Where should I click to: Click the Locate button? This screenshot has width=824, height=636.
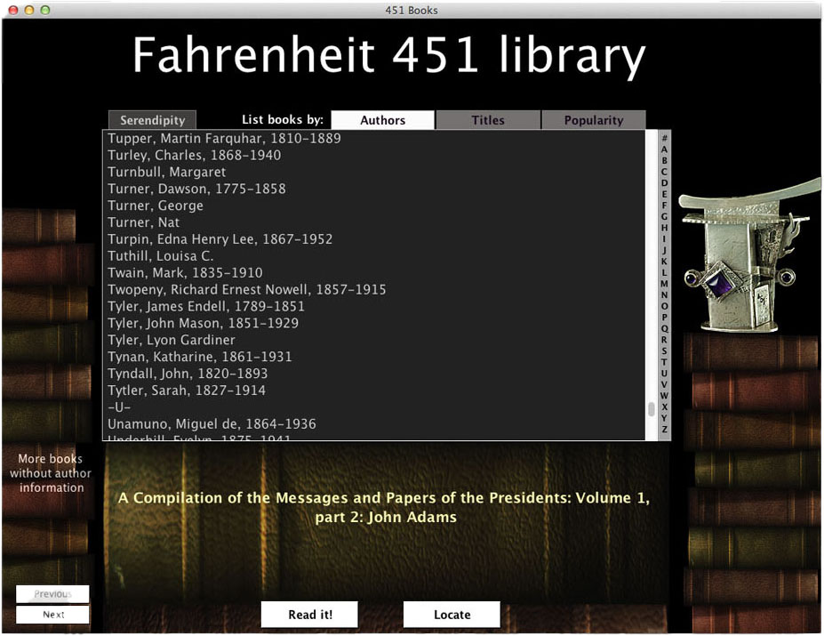tap(452, 615)
